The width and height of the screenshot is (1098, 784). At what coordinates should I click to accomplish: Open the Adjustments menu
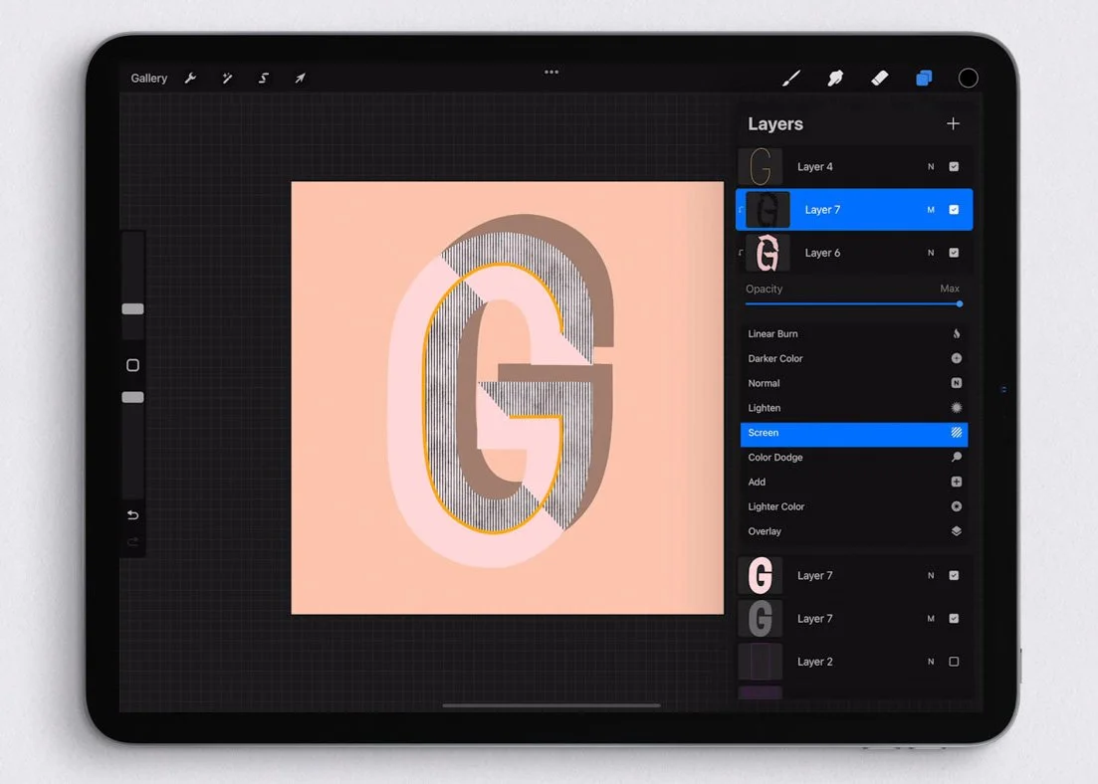[227, 78]
